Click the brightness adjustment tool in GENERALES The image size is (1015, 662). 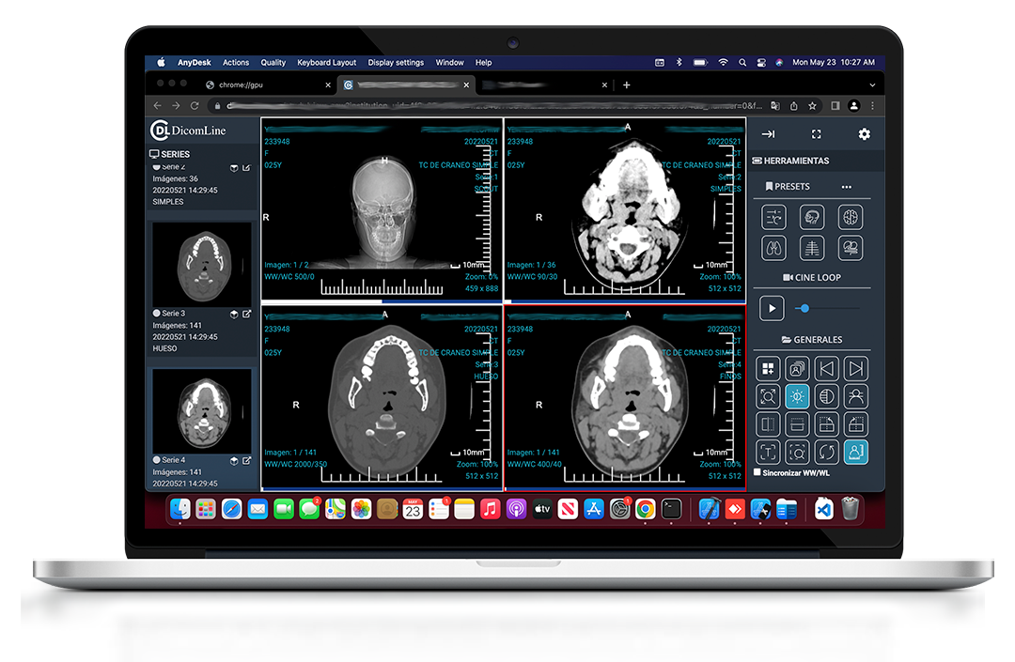(x=796, y=395)
